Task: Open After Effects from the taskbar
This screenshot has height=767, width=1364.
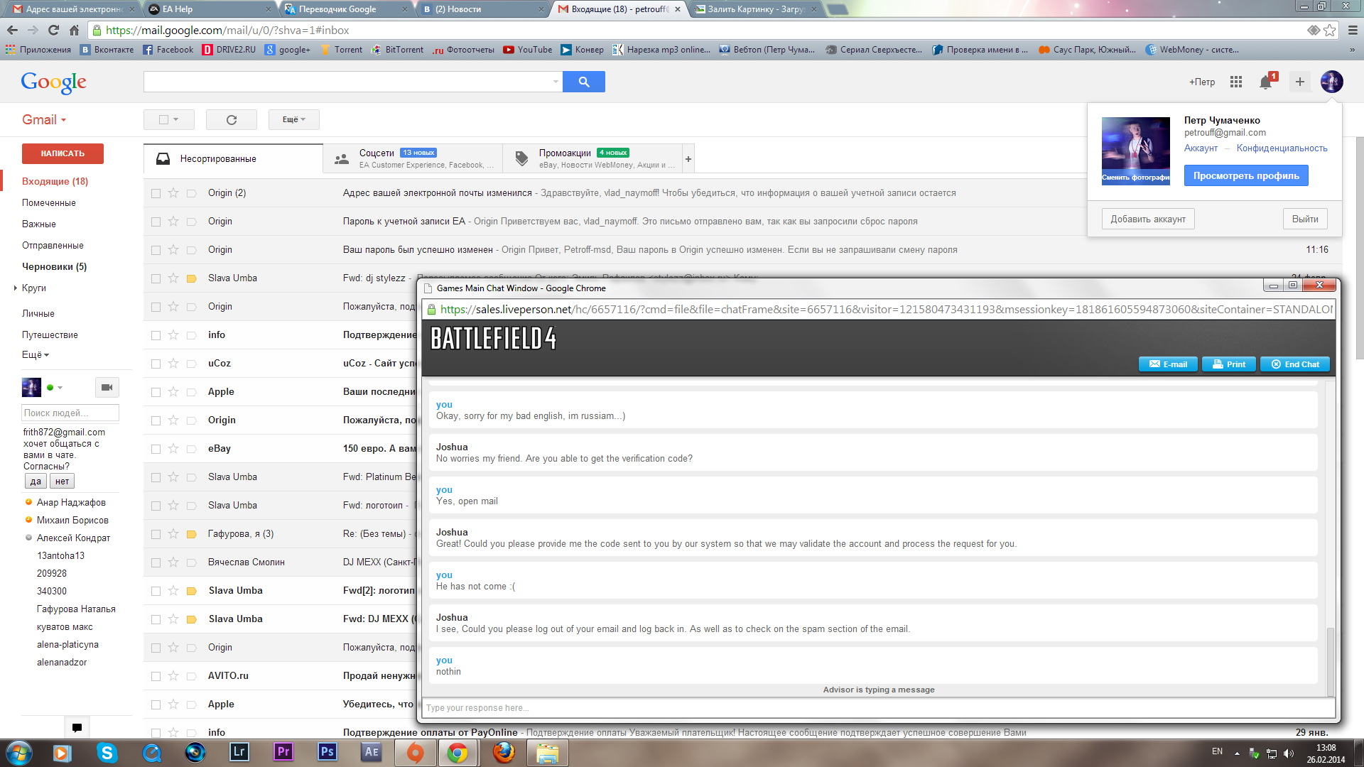Action: click(372, 752)
